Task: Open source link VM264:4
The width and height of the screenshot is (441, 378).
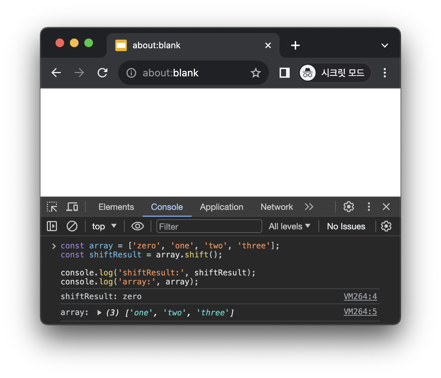Action: (360, 297)
